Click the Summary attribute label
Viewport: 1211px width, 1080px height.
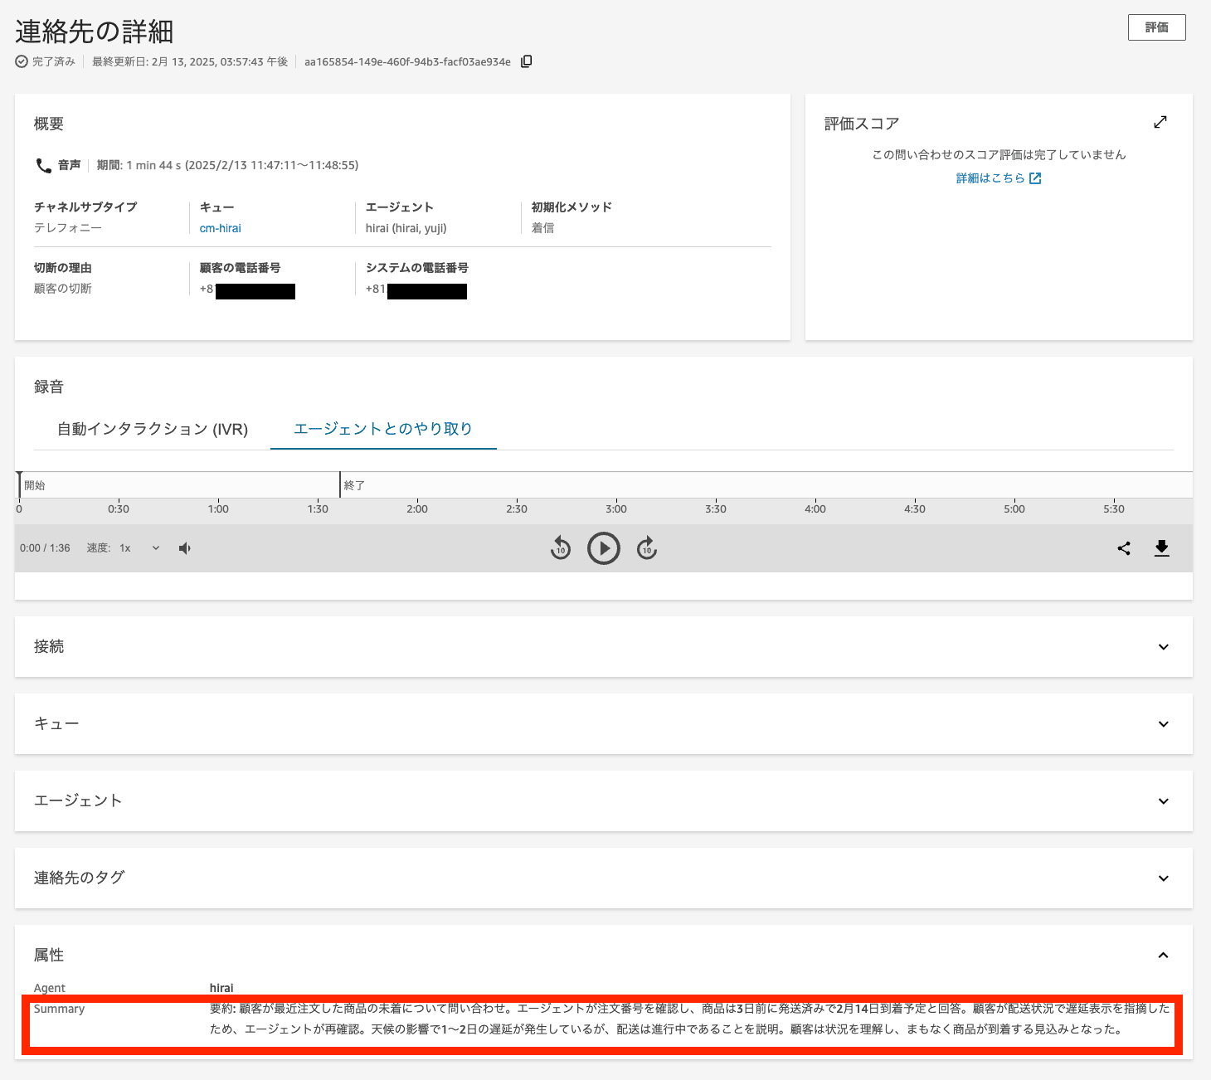pos(59,1009)
